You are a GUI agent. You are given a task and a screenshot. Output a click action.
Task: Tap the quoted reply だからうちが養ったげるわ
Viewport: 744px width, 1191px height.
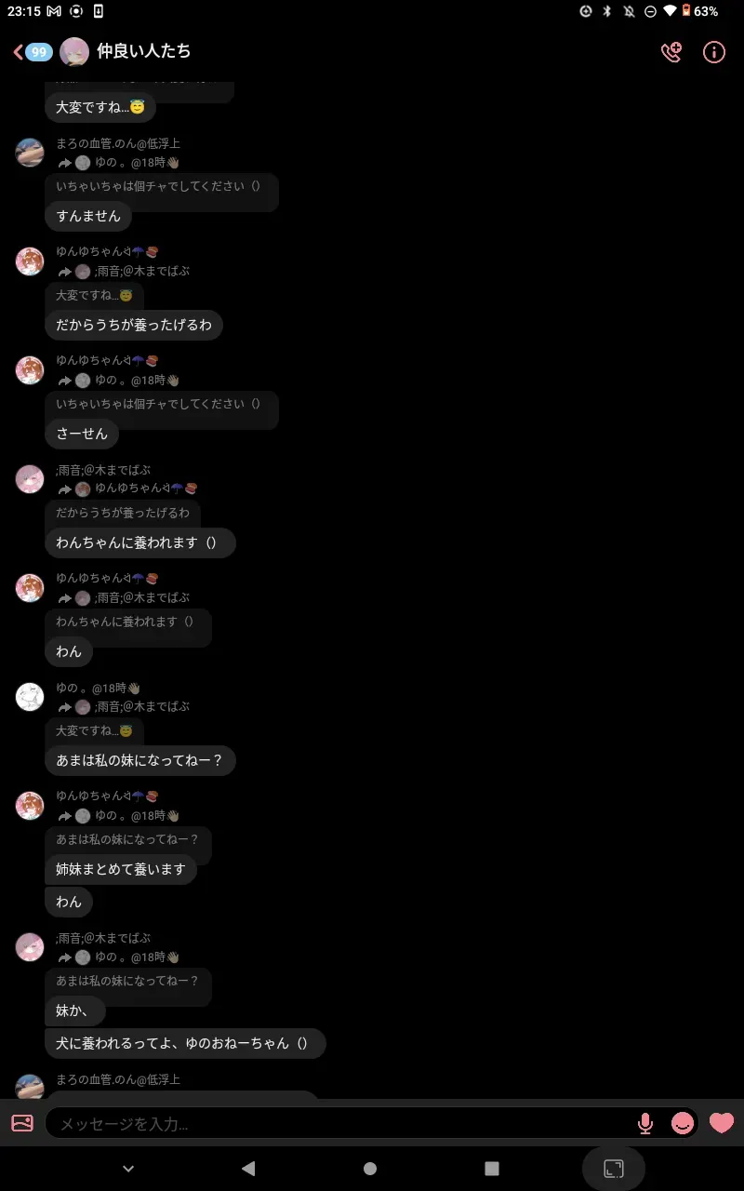123,513
